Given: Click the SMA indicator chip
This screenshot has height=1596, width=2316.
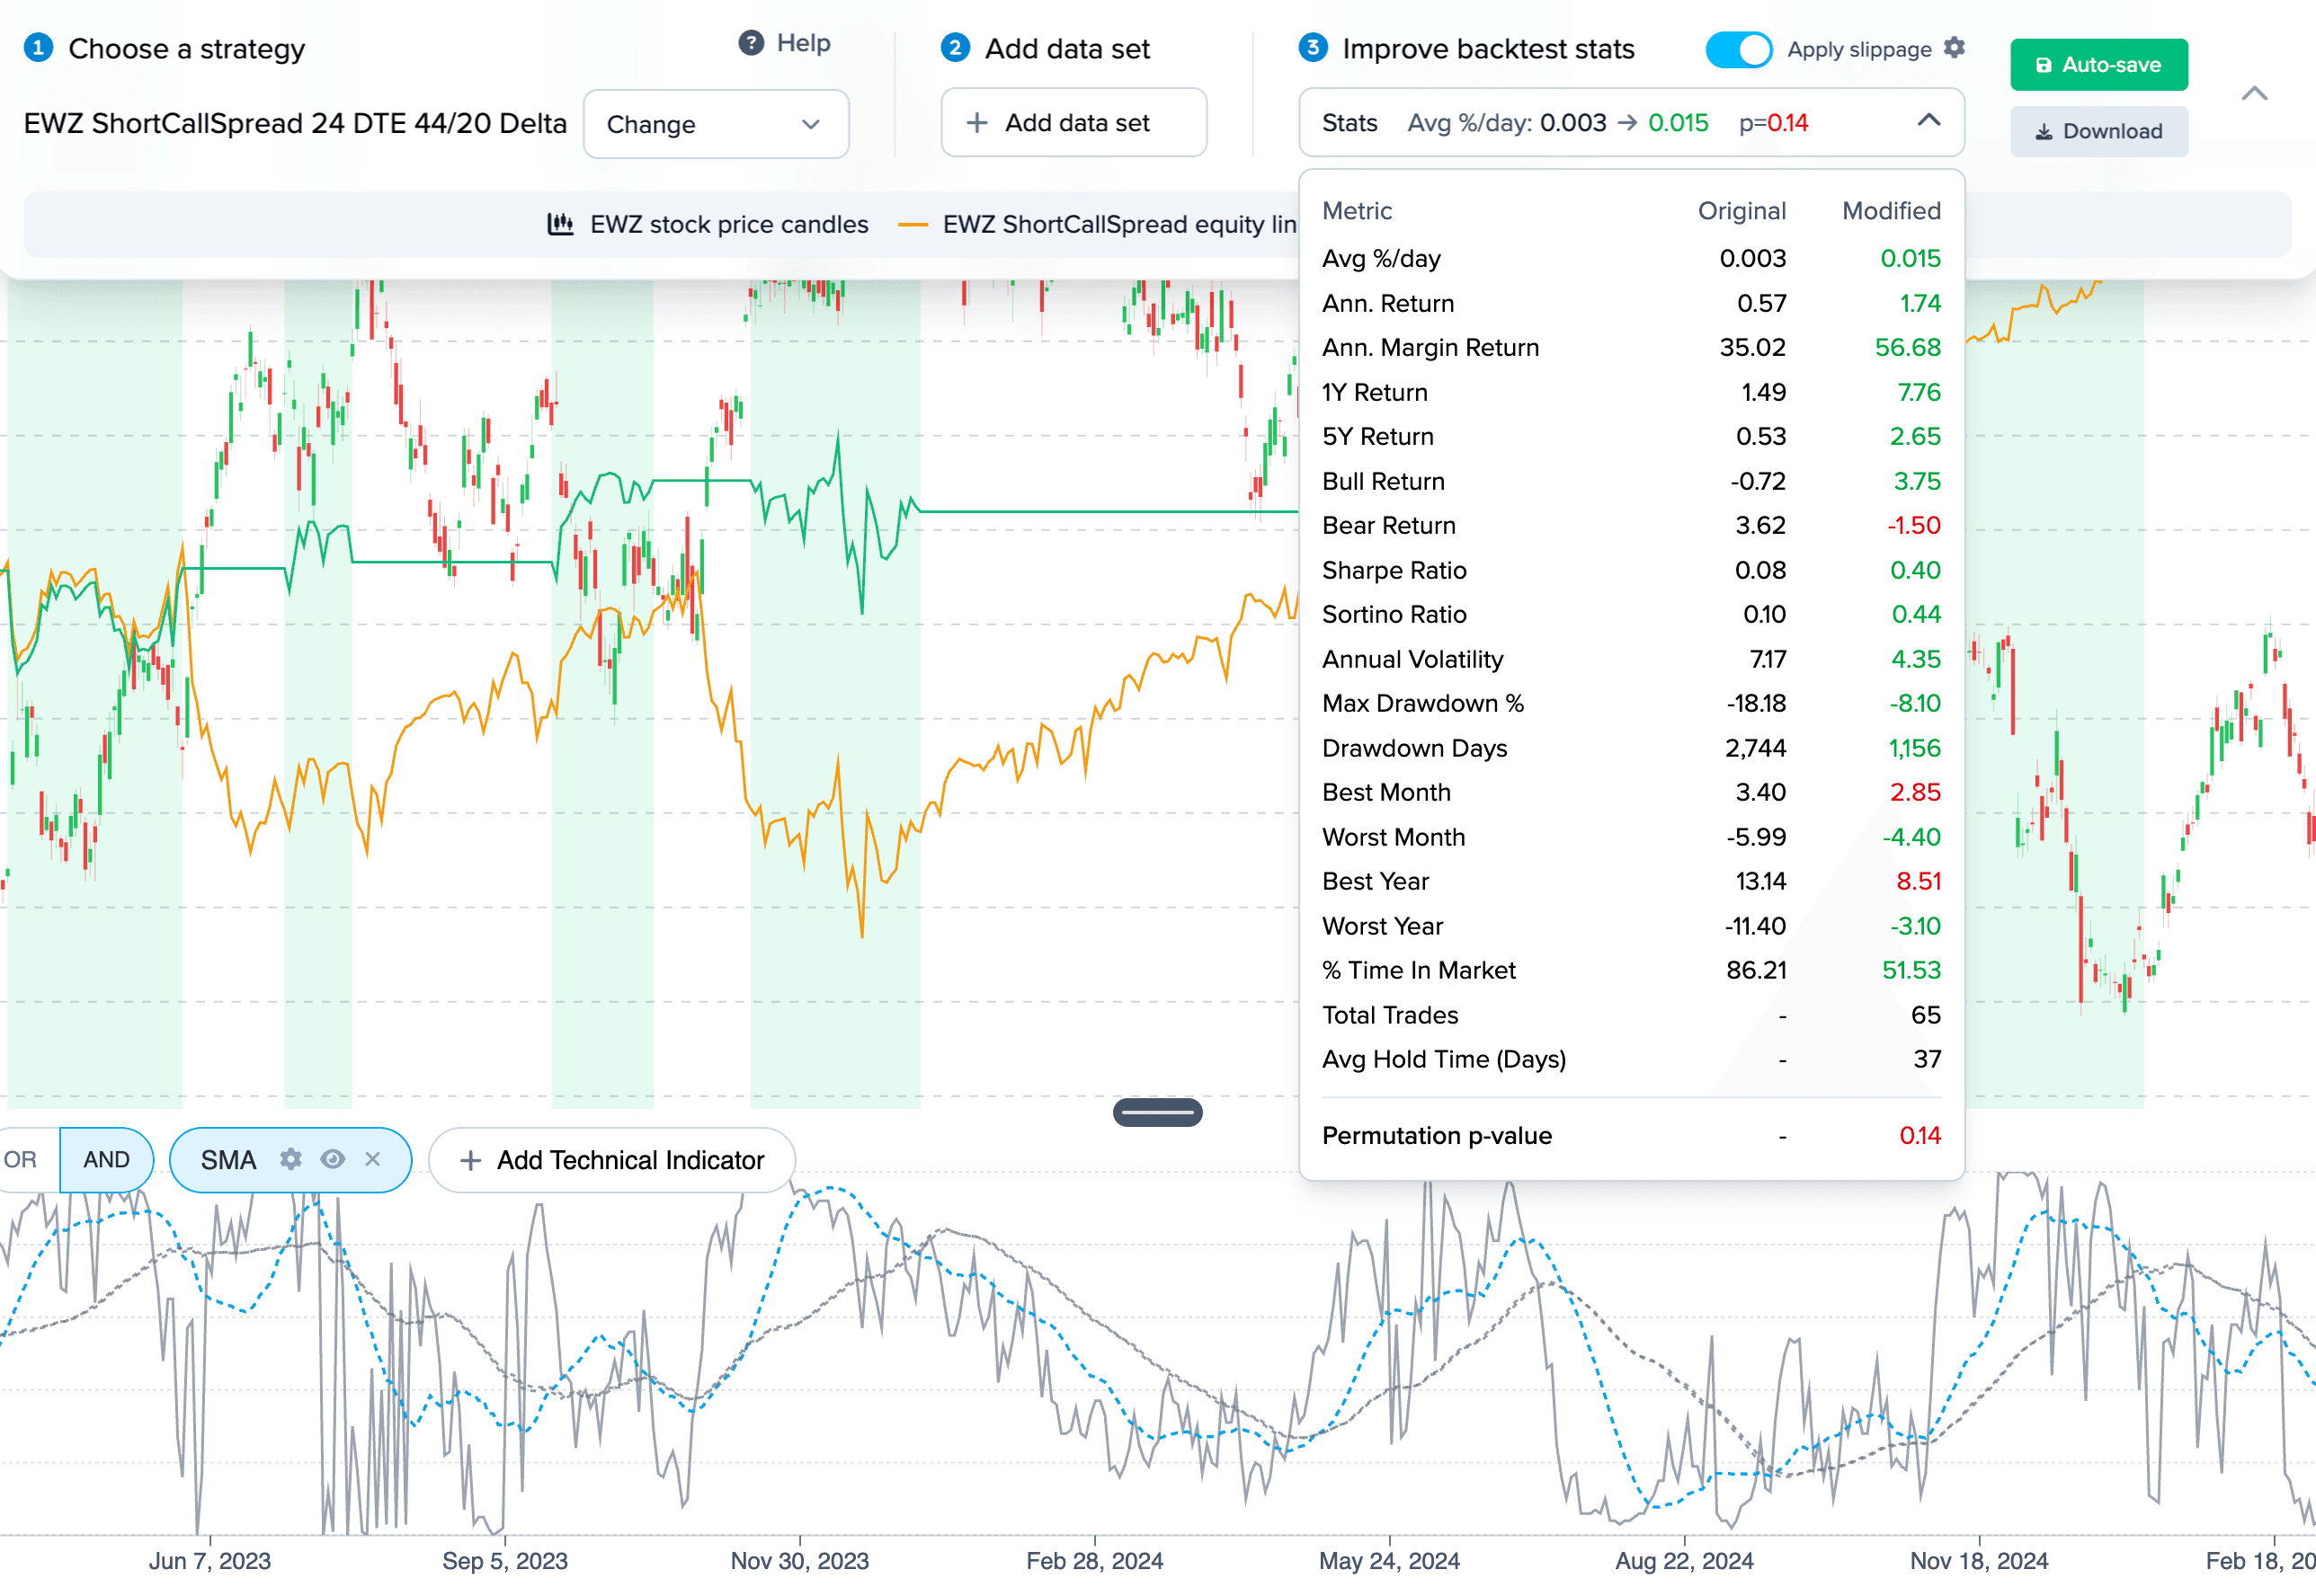Looking at the screenshot, I should pos(290,1160).
